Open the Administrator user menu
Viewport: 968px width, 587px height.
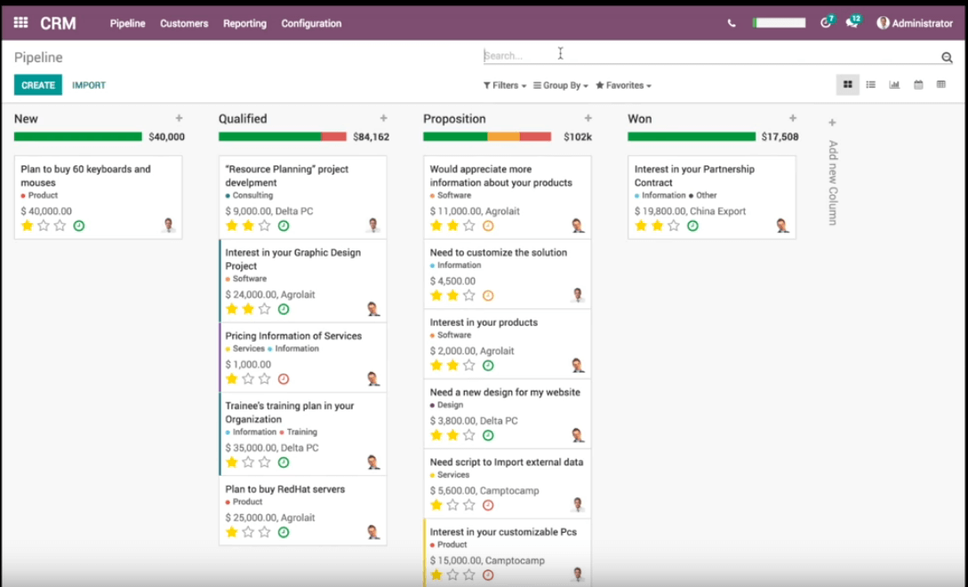[x=915, y=23]
